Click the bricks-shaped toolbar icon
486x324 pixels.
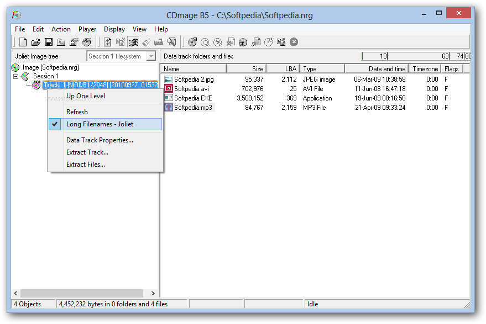click(159, 42)
